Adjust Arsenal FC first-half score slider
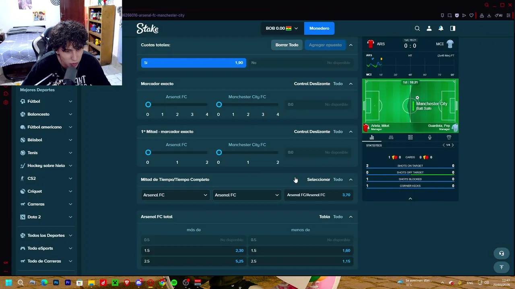 click(148, 153)
